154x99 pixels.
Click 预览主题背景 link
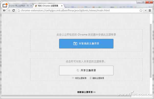(81, 78)
